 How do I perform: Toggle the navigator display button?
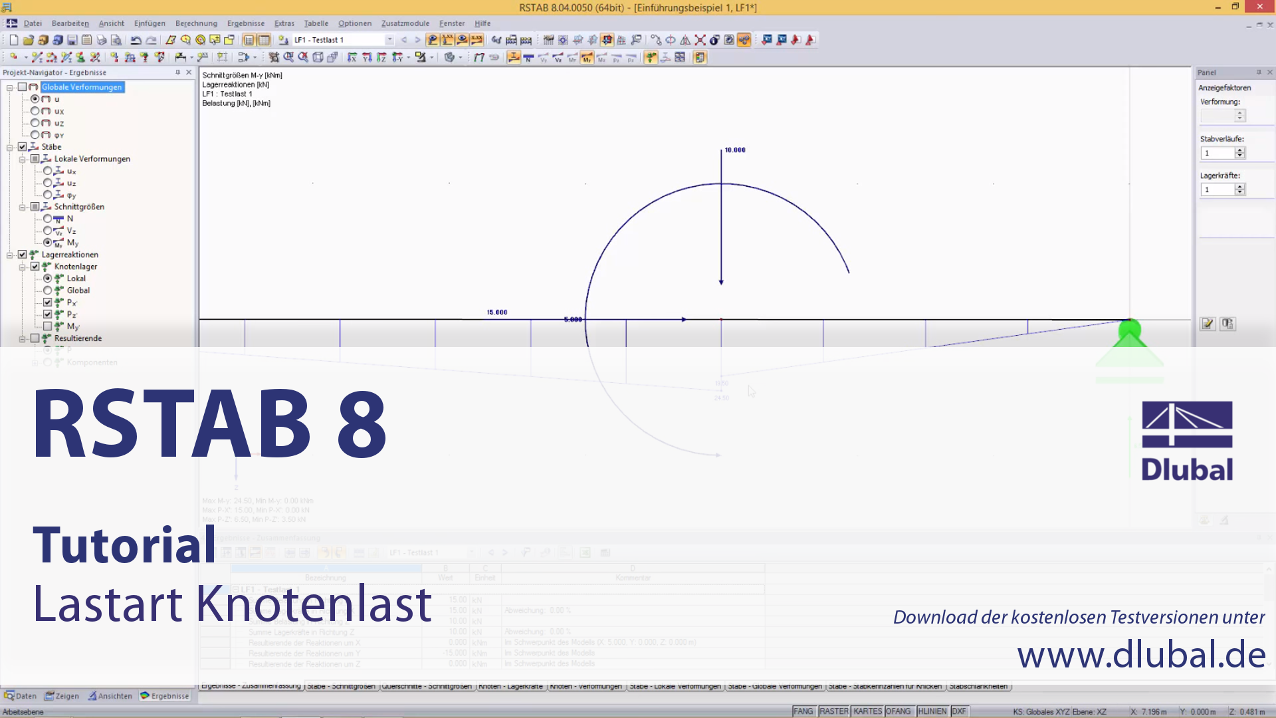click(249, 40)
